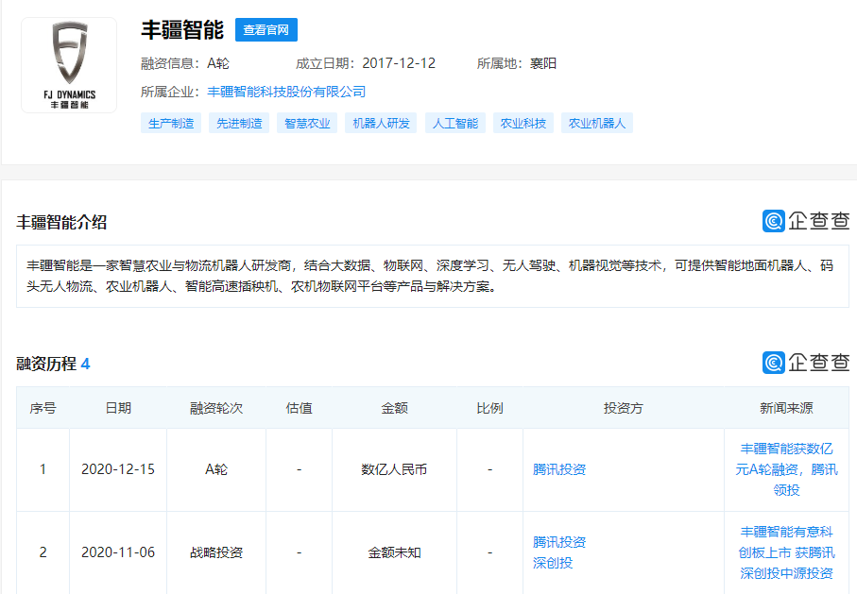Click the 投资方 column header

[623, 408]
